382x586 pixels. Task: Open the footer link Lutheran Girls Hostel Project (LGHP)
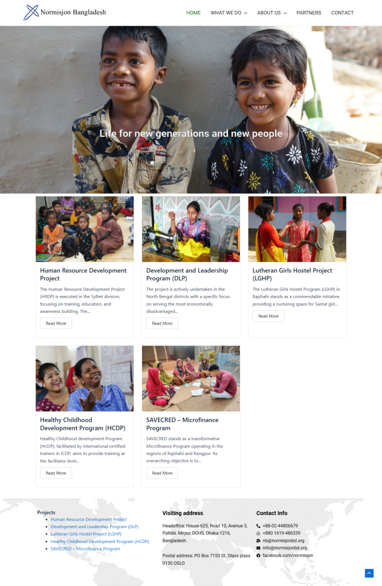pyautogui.click(x=86, y=534)
